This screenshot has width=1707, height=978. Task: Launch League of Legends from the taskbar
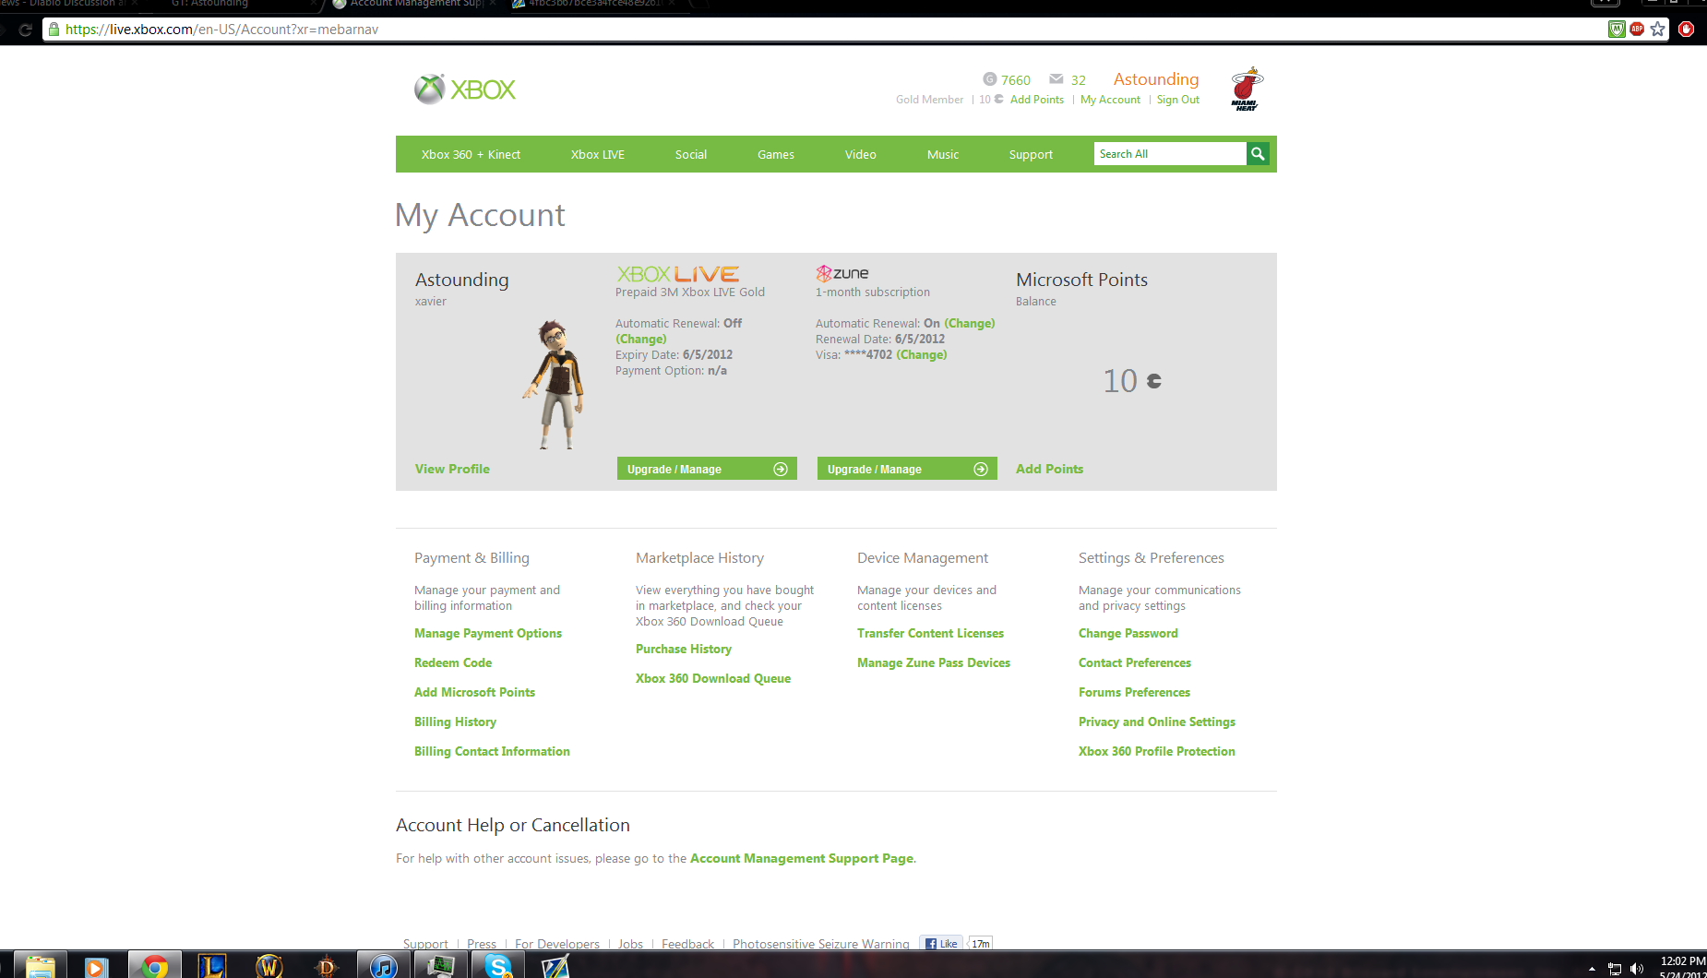[212, 965]
